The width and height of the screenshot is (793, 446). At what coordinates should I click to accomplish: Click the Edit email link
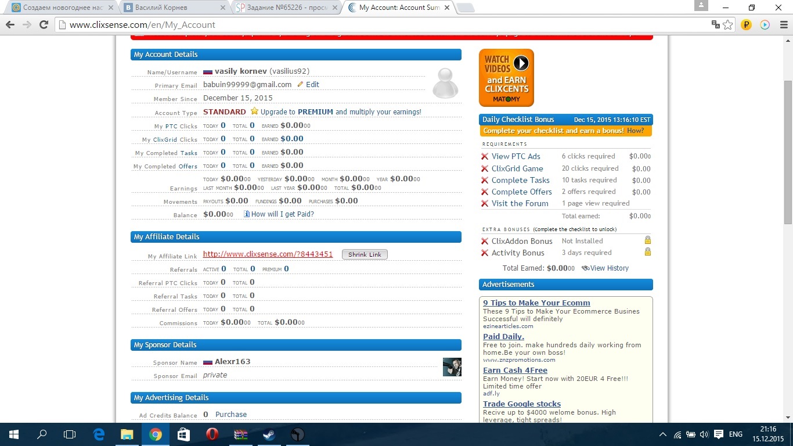[312, 84]
